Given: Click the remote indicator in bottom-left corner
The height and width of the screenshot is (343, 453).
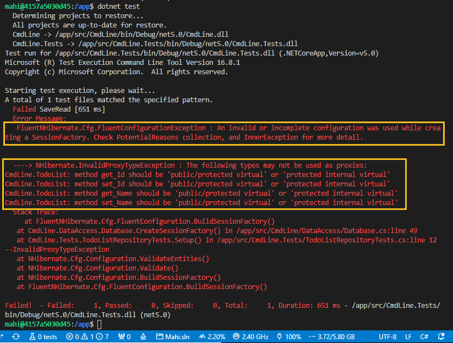Looking at the screenshot, I should click(x=2, y=336).
